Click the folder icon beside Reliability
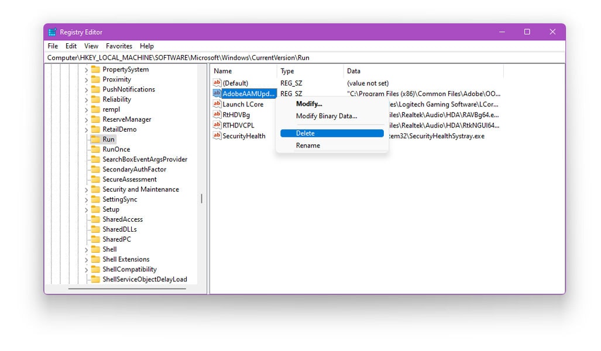This screenshot has height=351, width=601. click(95, 99)
